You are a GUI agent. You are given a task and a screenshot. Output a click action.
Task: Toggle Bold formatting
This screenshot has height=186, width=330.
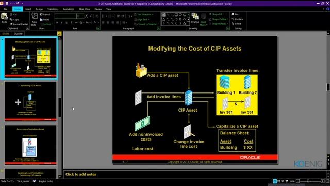[57, 22]
